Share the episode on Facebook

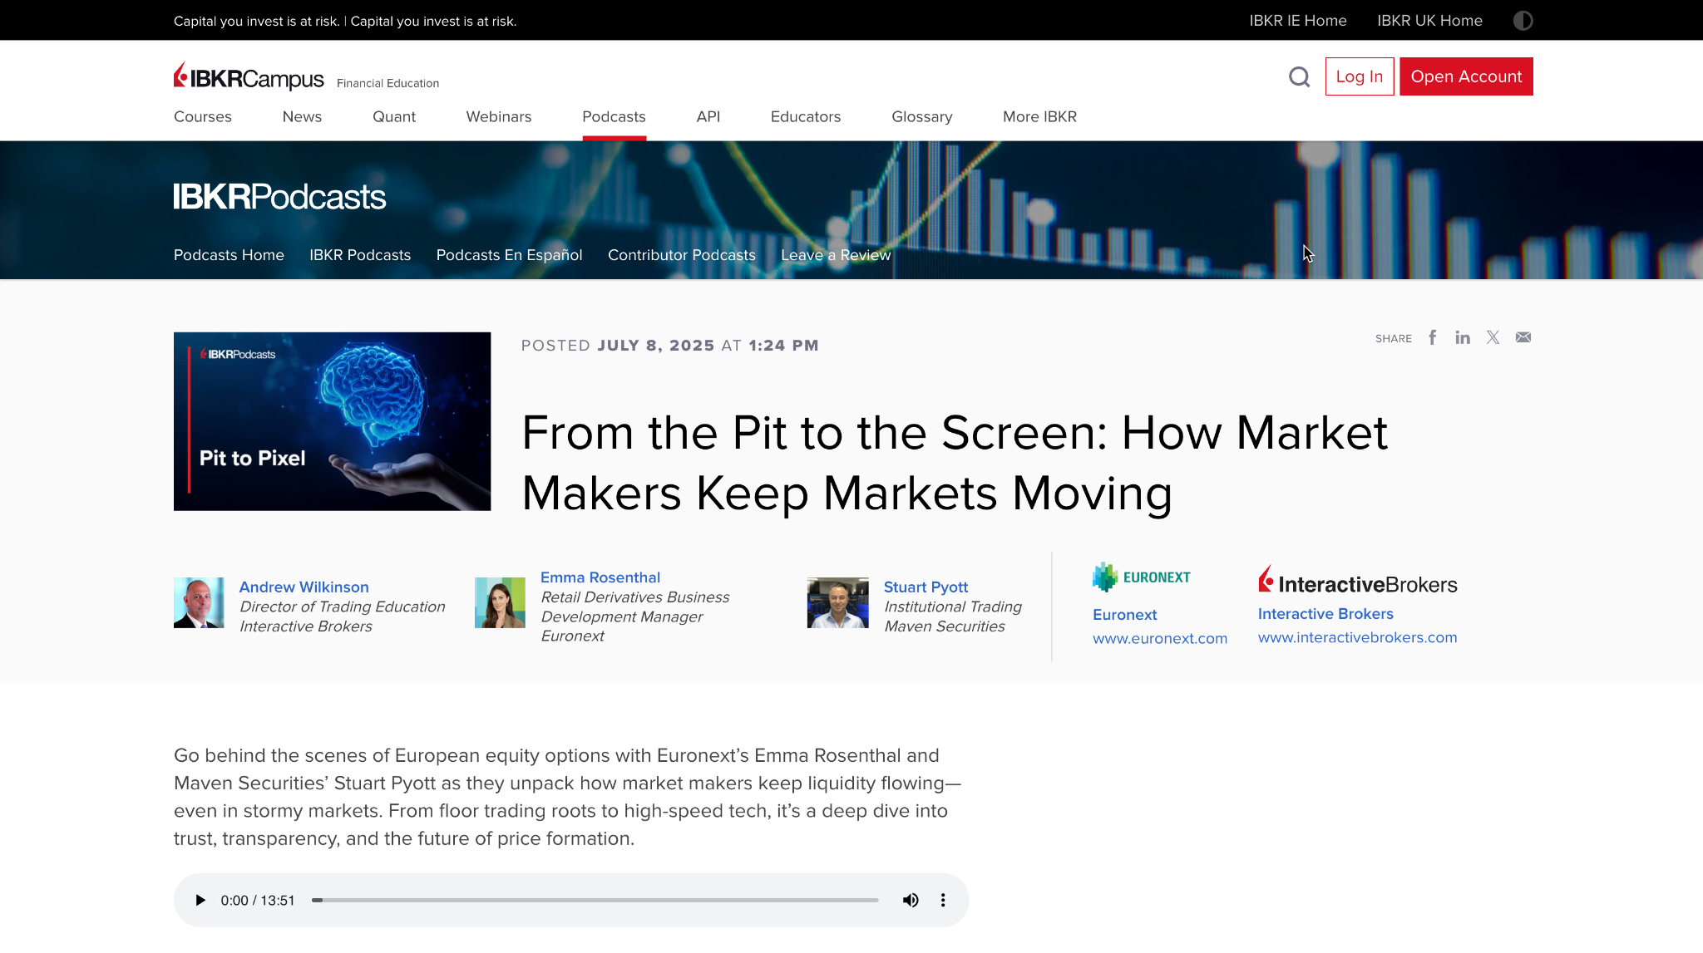[x=1432, y=337]
